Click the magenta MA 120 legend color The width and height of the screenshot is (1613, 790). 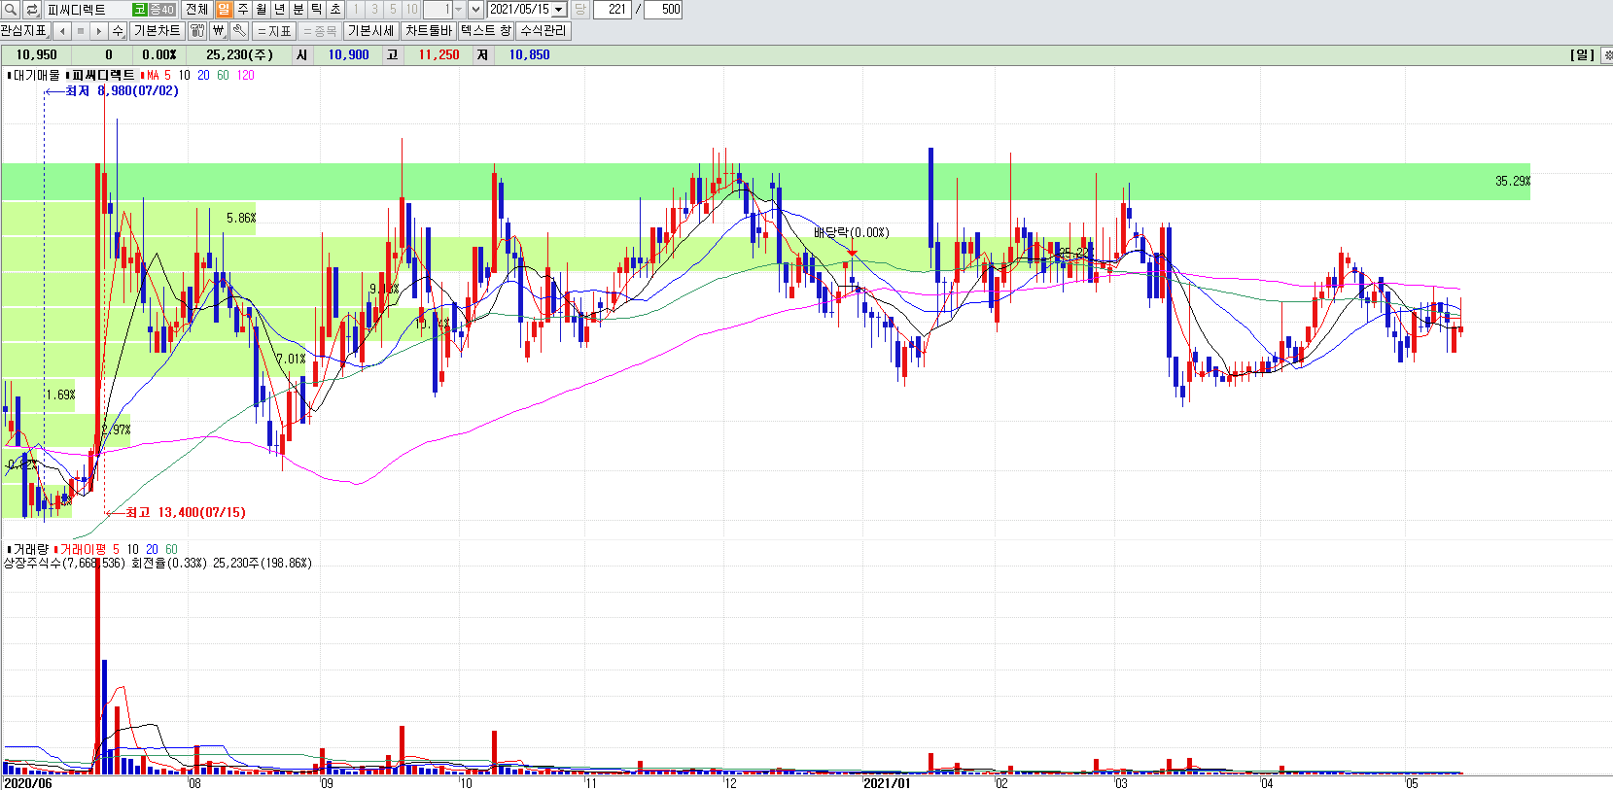click(x=246, y=75)
